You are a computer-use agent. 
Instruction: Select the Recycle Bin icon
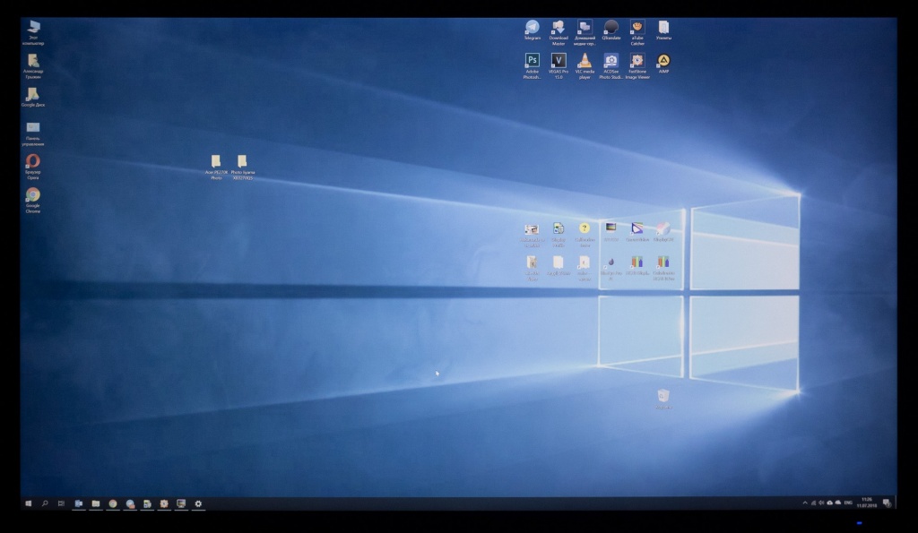tap(663, 396)
